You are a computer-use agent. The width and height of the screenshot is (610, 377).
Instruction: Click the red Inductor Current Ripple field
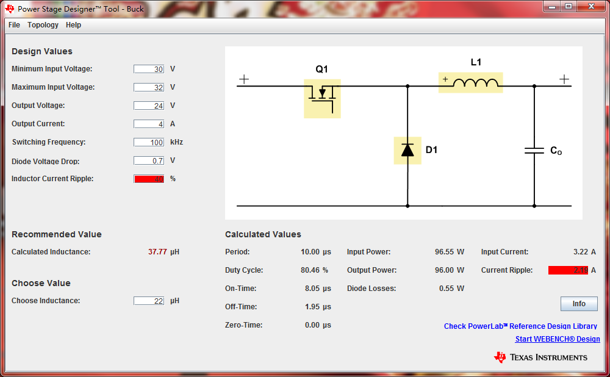tap(149, 179)
